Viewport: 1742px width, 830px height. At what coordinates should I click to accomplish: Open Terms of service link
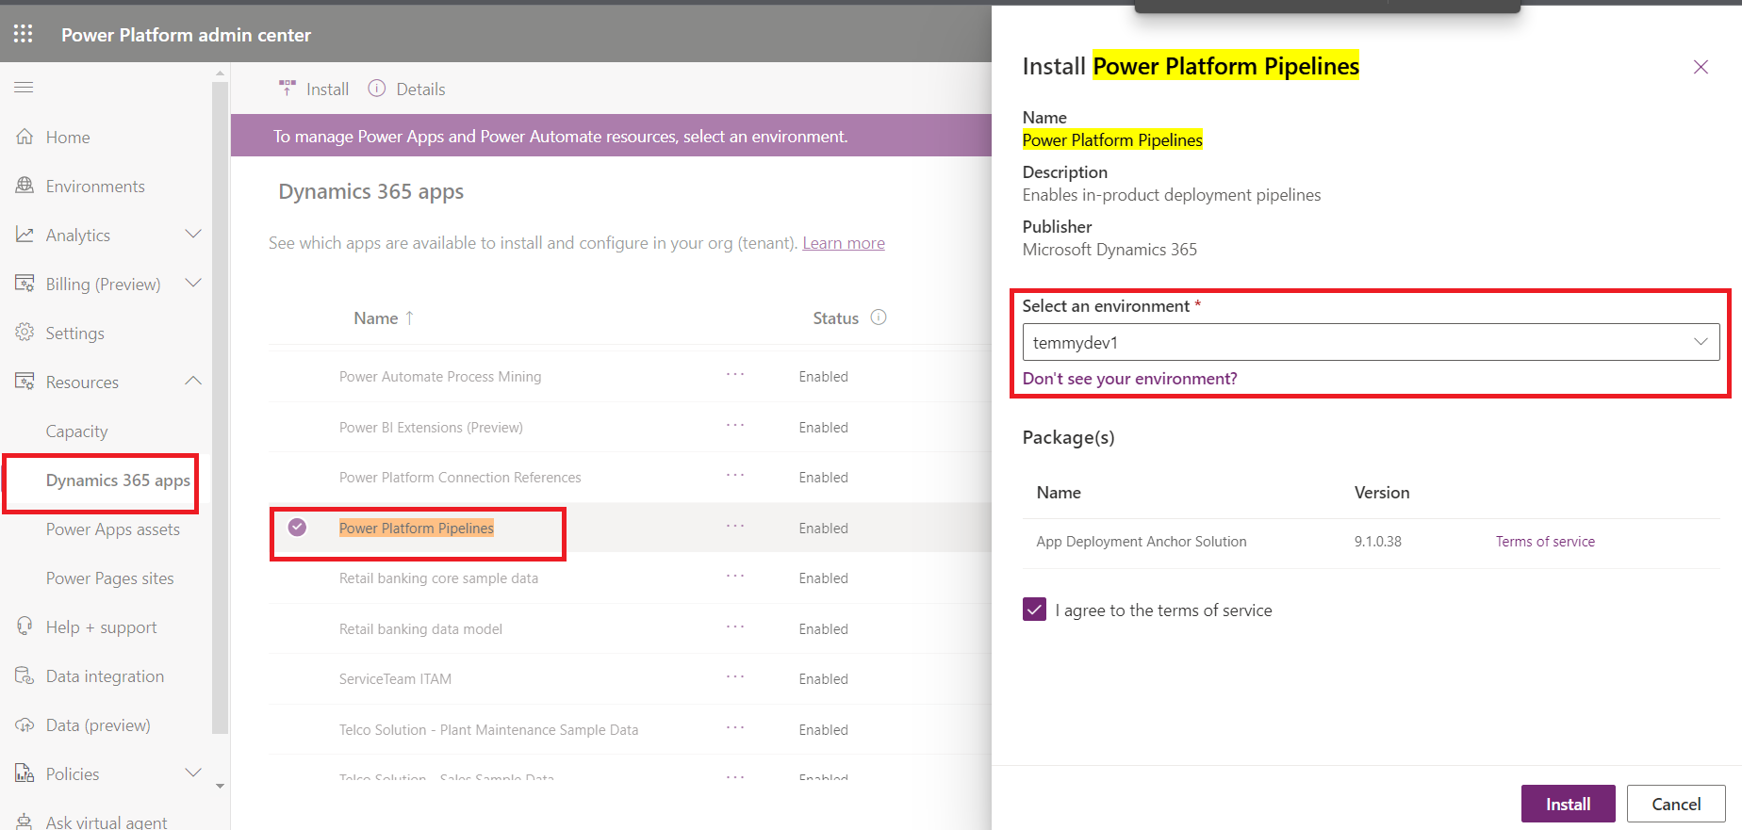[1545, 542]
